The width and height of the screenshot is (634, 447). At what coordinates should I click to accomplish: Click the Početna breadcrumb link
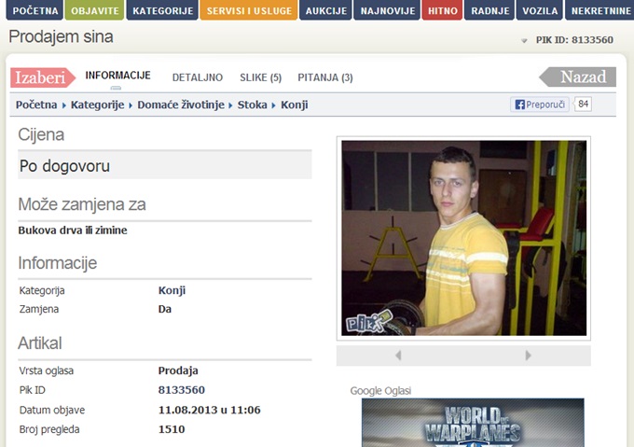point(36,105)
